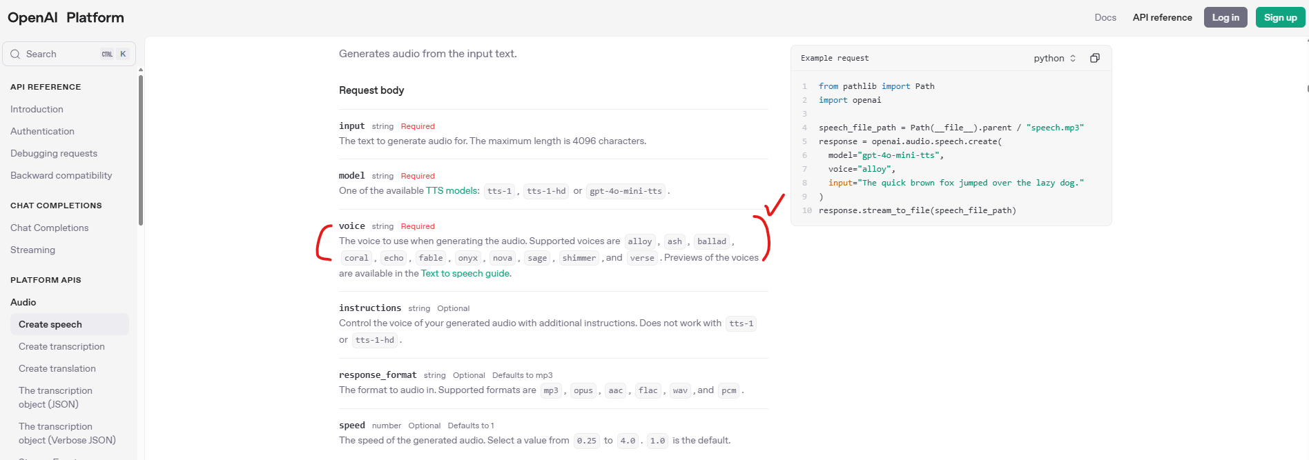1309x460 pixels.
Task: Click the 'pcm' format tag
Action: [729, 390]
